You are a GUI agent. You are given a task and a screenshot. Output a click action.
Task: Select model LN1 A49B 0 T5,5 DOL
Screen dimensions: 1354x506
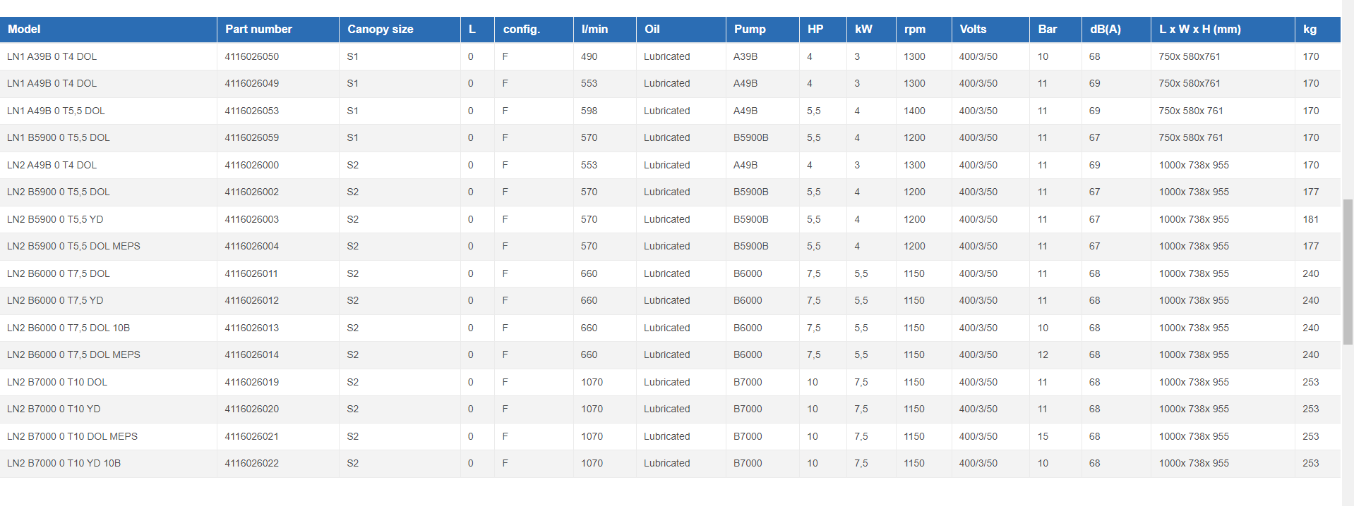(x=56, y=111)
